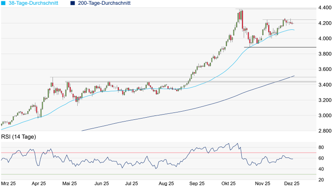The image size is (332, 186).
Task: Click the green RSI oversold threshold line
Action: 130,174
